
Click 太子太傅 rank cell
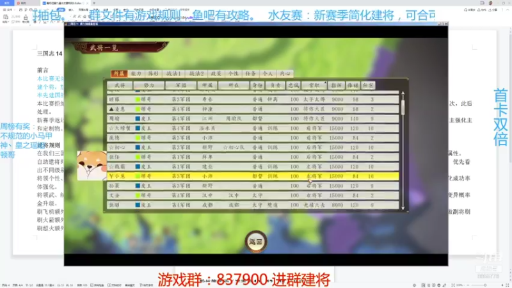(314, 99)
